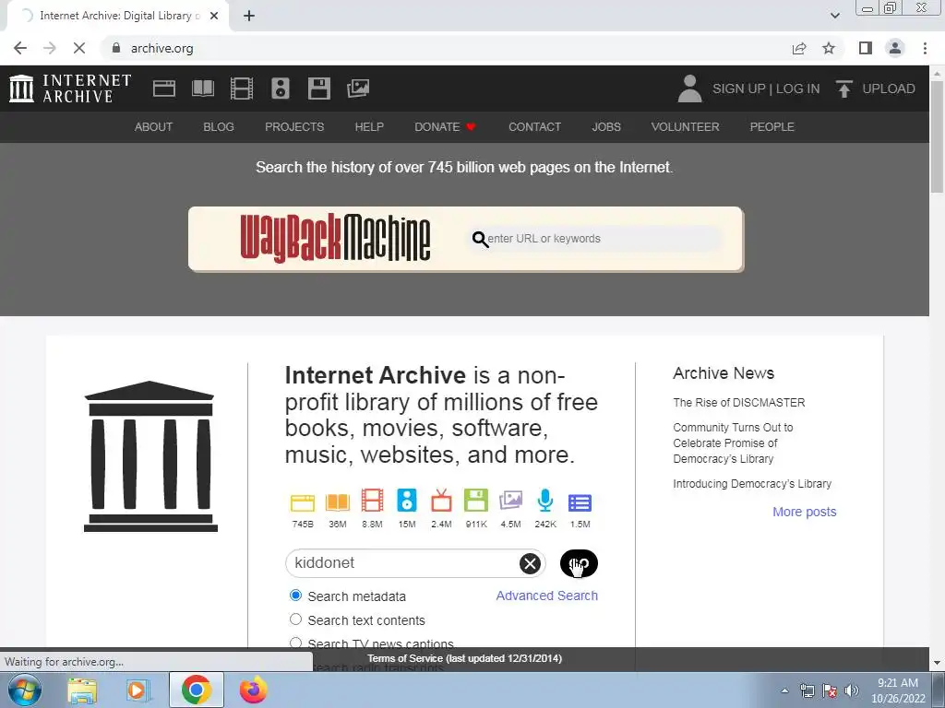Click the page vertical scrollbar thumb
The height and width of the screenshot is (708, 945).
[x=937, y=136]
